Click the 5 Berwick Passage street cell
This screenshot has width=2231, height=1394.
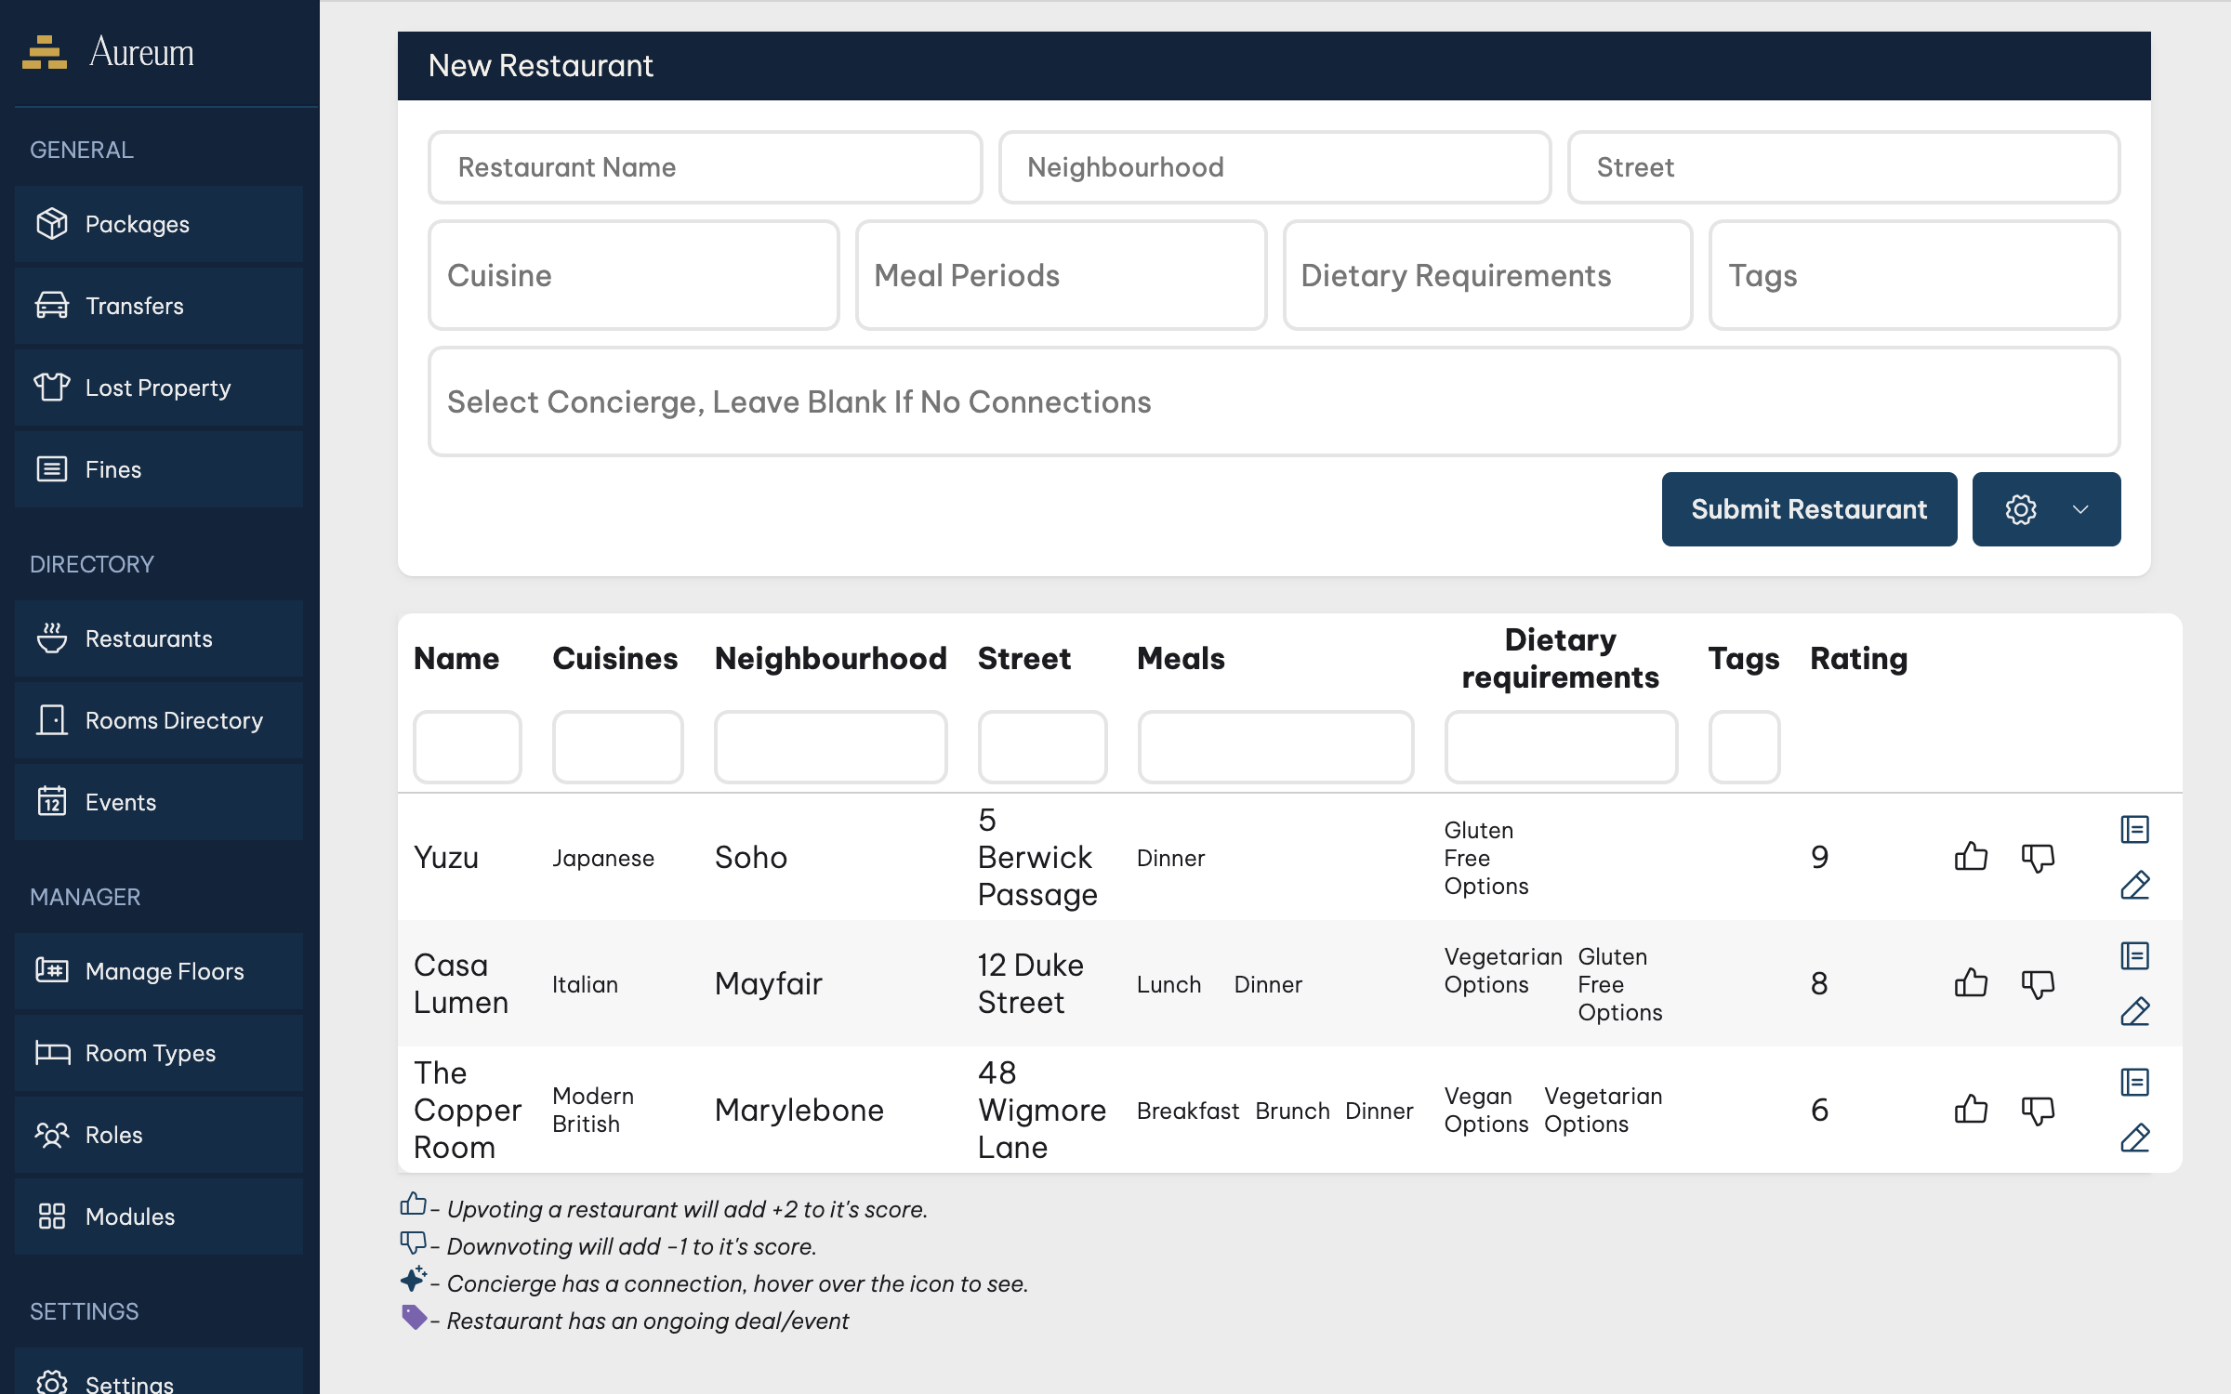tap(1037, 857)
